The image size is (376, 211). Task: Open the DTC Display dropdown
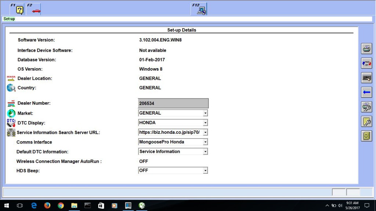click(x=205, y=123)
